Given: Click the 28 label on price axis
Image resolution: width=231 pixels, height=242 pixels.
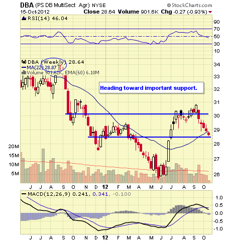Looking at the screenshot, I should click(216, 144).
